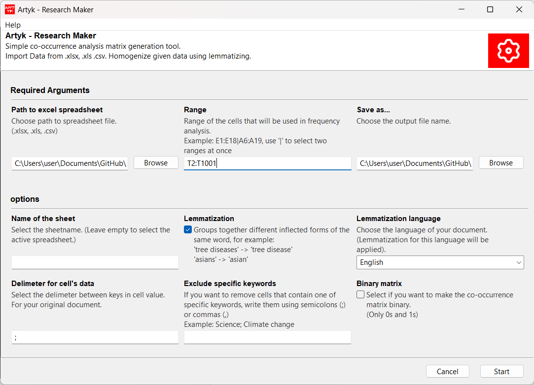Click the red gear settings icon

508,51
